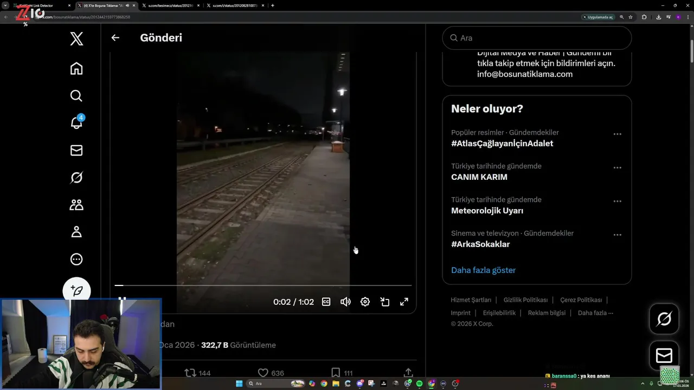Mute the video with speaker icon
Image resolution: width=694 pixels, height=390 pixels.
345,302
